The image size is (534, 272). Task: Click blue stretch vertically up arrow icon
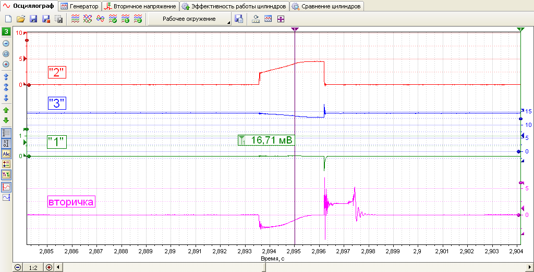(x=6, y=76)
